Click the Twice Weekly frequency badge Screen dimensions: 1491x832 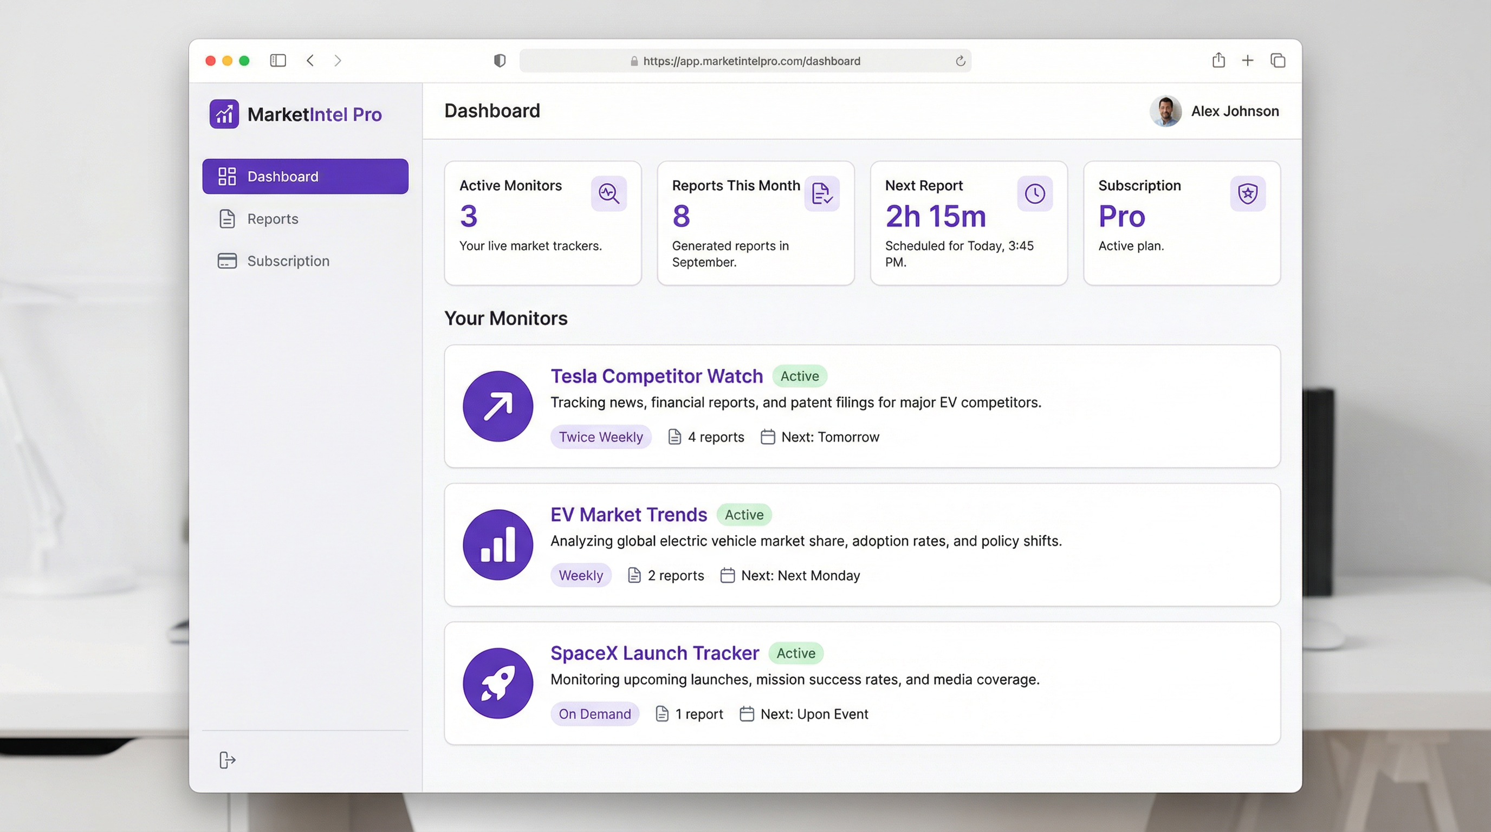tap(601, 437)
